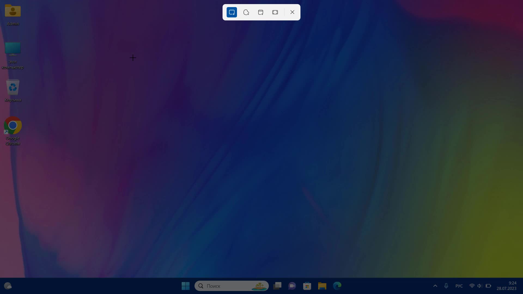Select Этот компьютер desktop icon
The width and height of the screenshot is (523, 294).
click(13, 56)
